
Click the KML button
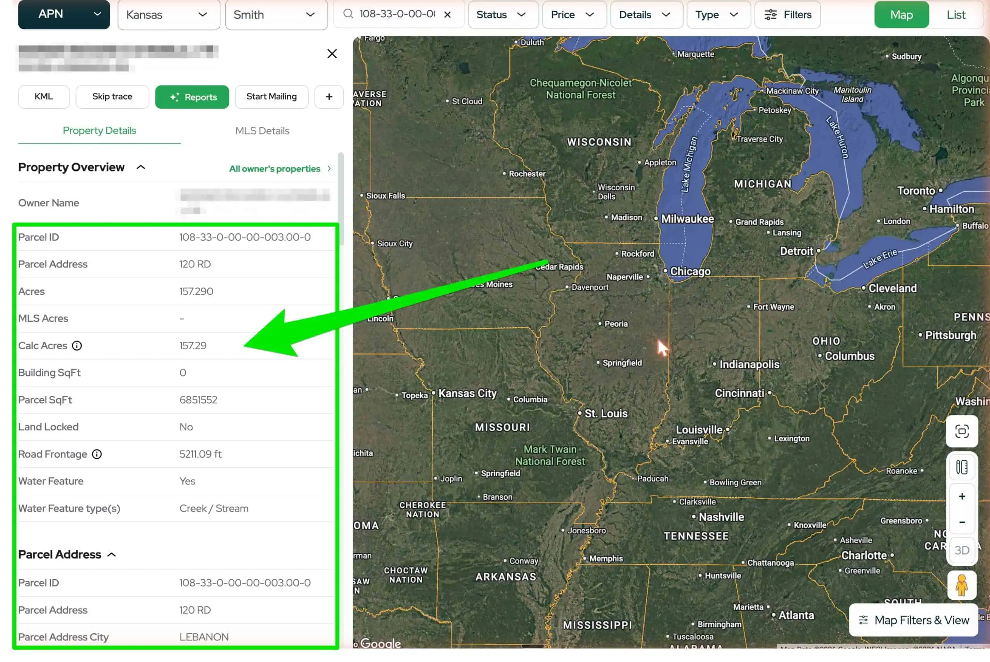click(x=44, y=97)
